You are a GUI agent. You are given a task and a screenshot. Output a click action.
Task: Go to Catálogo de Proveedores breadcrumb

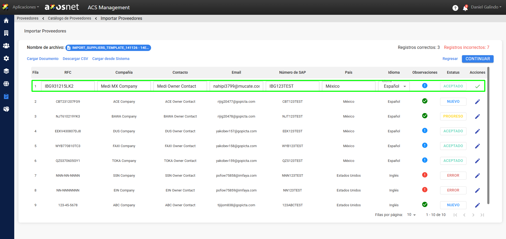pos(69,18)
